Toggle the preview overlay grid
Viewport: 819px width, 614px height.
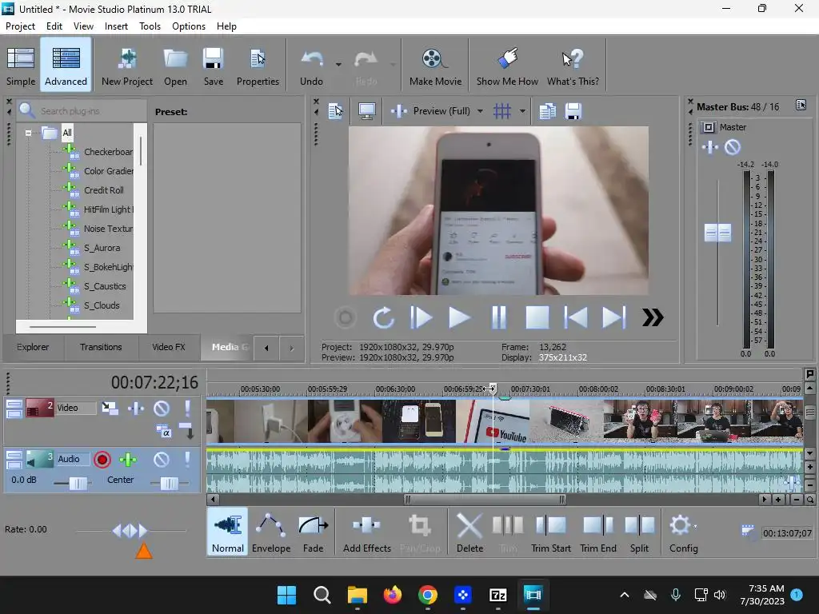502,111
